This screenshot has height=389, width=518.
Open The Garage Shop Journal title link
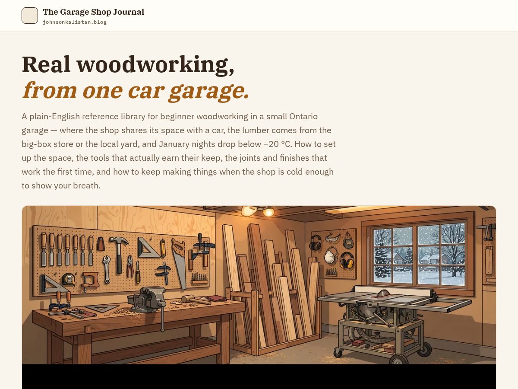click(93, 12)
